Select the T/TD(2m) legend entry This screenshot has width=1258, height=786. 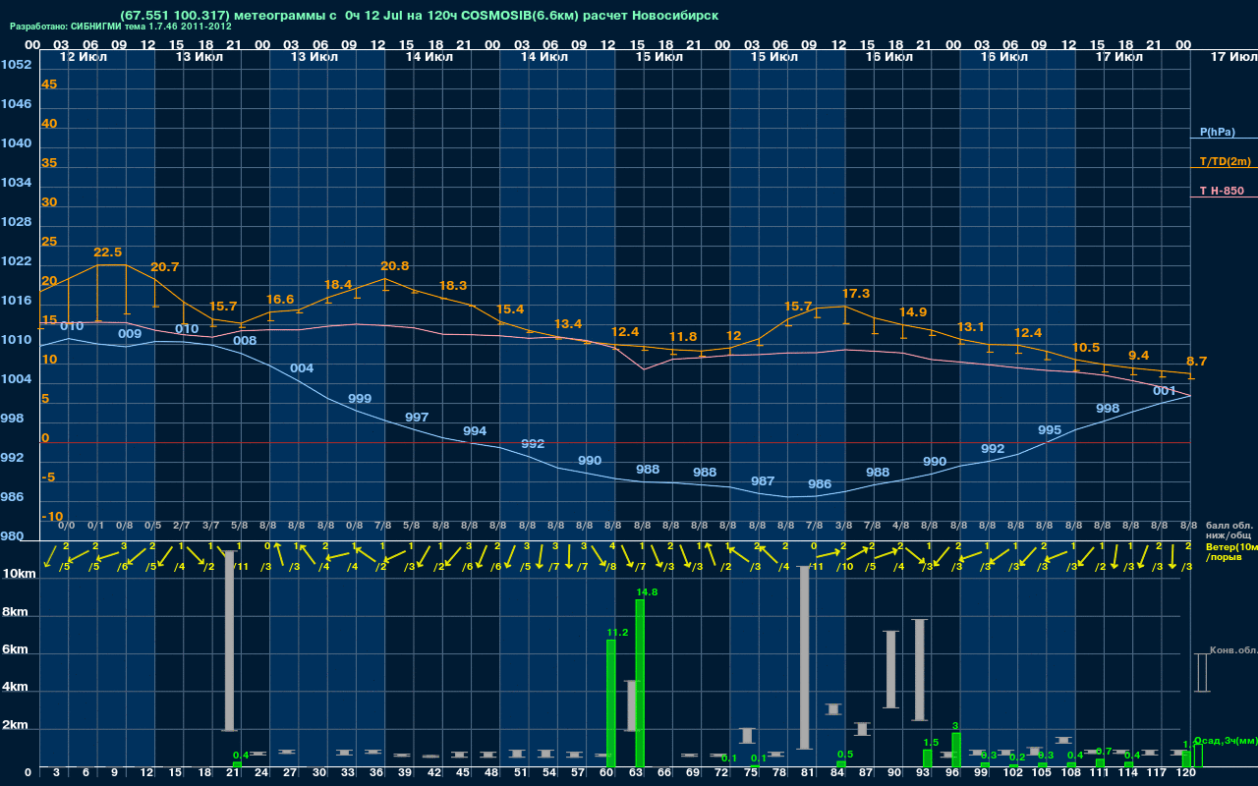(x=1226, y=161)
